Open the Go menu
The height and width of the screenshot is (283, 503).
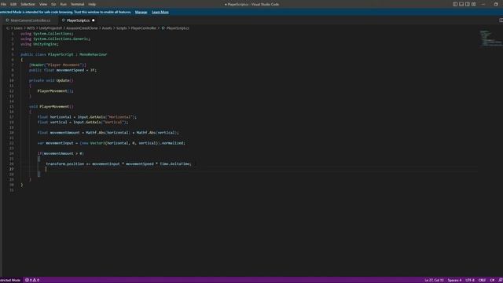point(53,4)
